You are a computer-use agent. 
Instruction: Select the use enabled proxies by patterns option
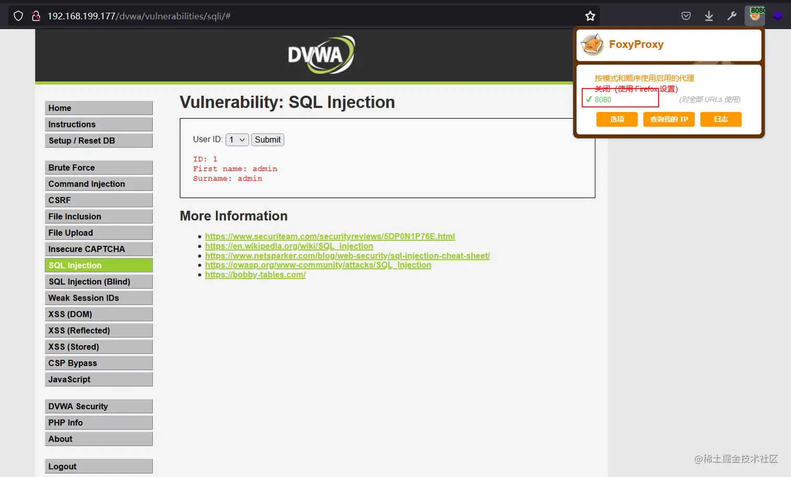644,78
